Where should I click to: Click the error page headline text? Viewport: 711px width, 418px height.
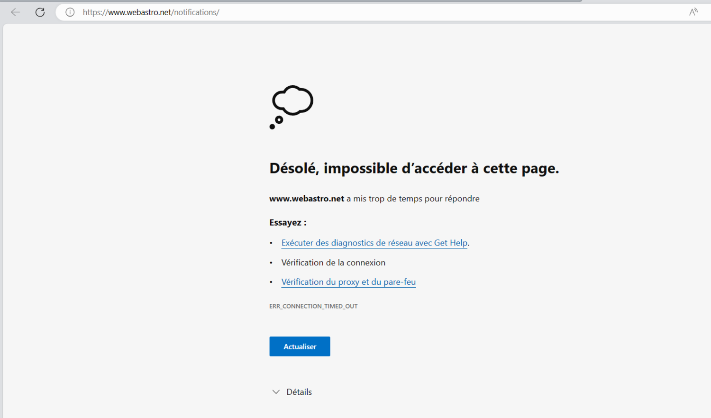tap(414, 168)
